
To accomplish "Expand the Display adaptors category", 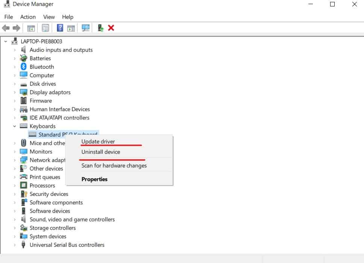I will click(x=15, y=92).
